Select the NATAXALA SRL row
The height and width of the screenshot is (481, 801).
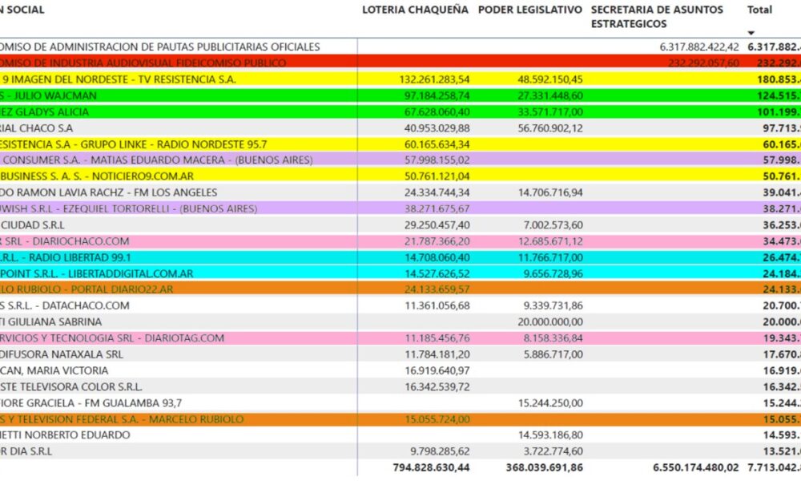[400, 354]
